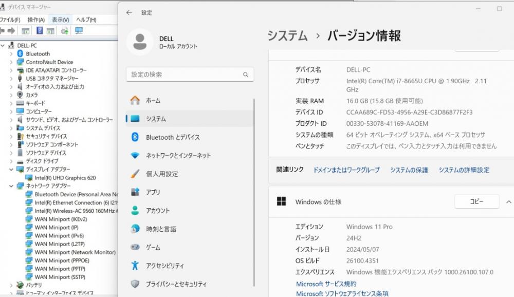This screenshot has height=297, width=514.
Task: Select Intel(R) UHD Graphics 620 device
Action: coord(65,178)
